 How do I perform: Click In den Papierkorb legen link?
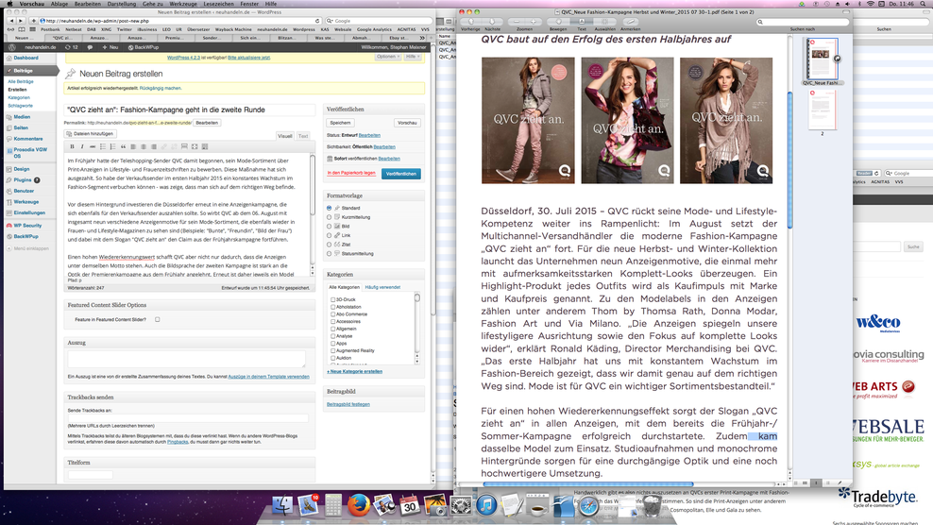pos(351,173)
